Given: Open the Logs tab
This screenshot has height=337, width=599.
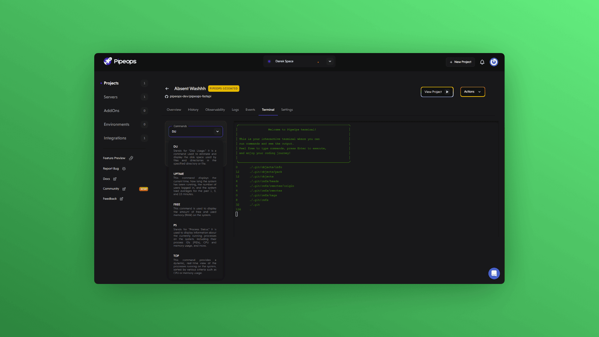Looking at the screenshot, I should coord(235,110).
